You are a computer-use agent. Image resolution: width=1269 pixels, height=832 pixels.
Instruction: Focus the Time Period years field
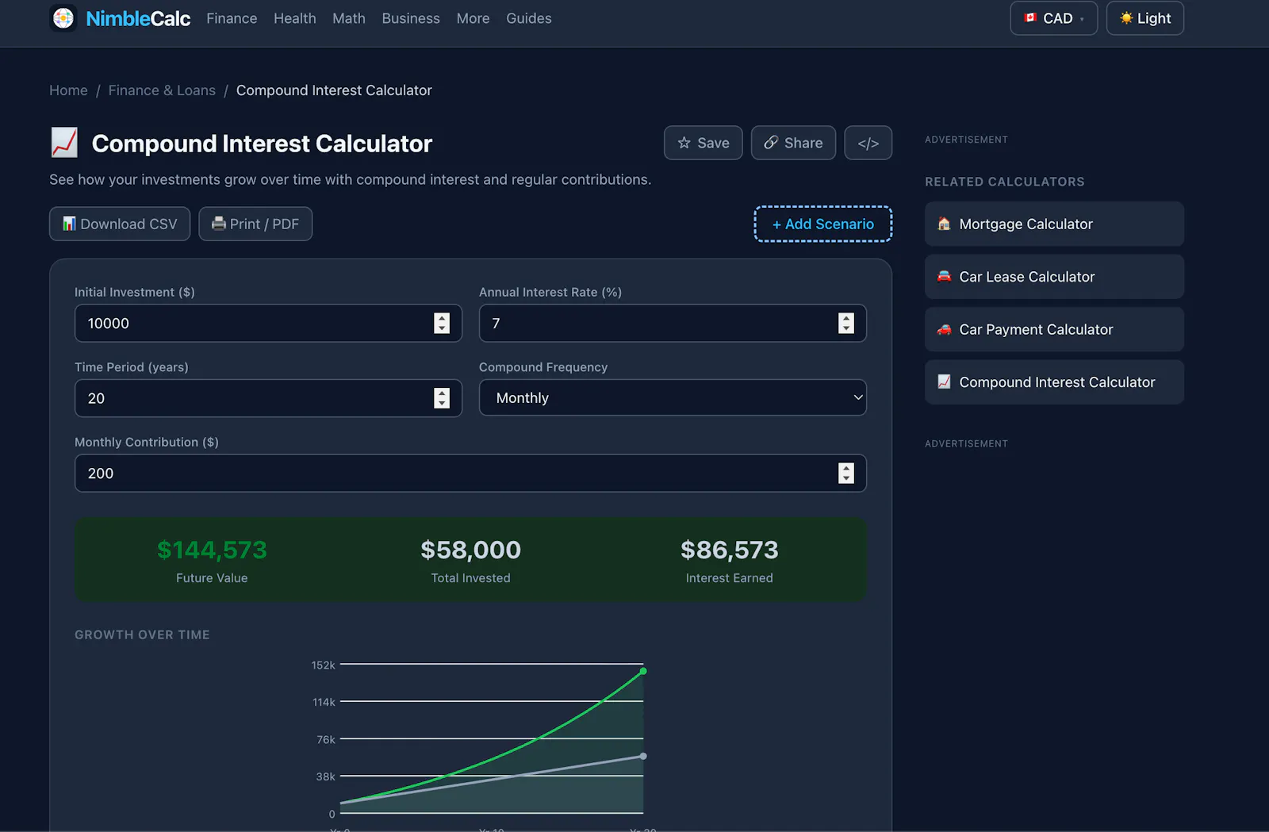268,398
